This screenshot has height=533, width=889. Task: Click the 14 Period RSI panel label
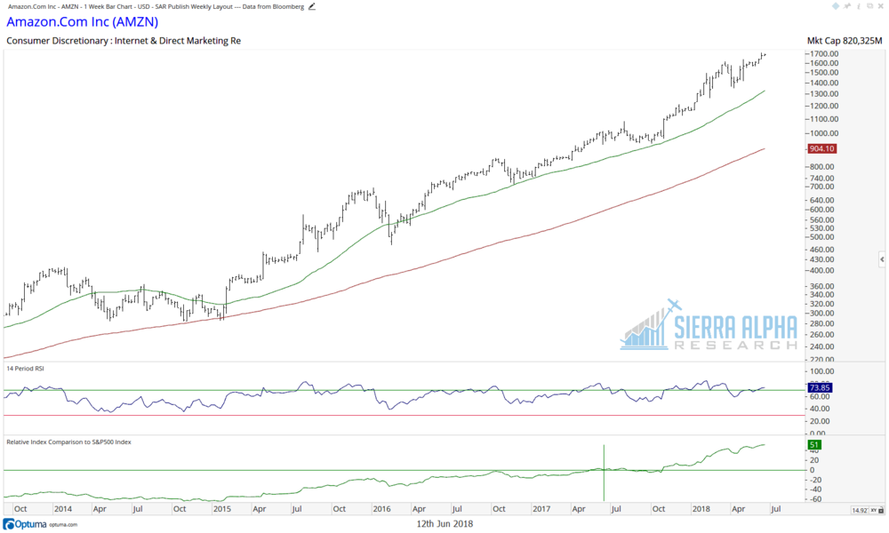(x=25, y=369)
